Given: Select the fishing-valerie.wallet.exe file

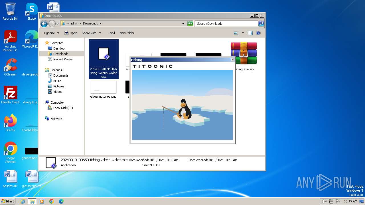Looking at the screenshot, I should coord(104,59).
